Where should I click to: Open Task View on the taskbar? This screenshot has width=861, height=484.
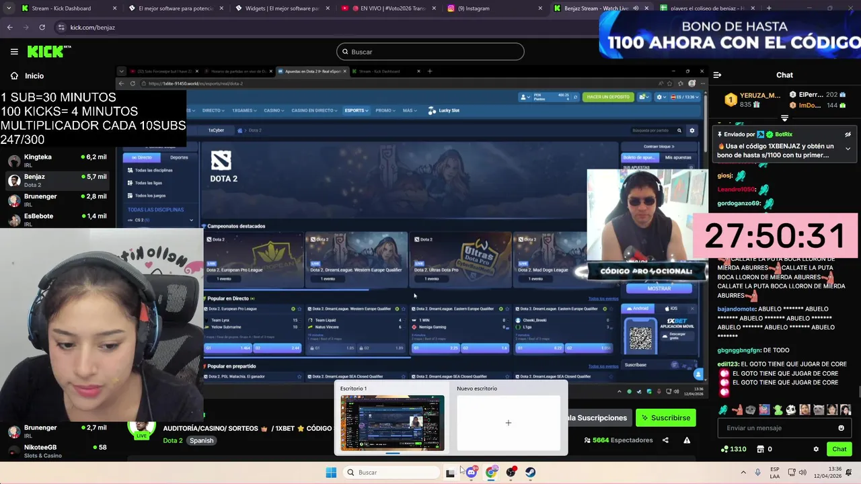click(x=451, y=473)
